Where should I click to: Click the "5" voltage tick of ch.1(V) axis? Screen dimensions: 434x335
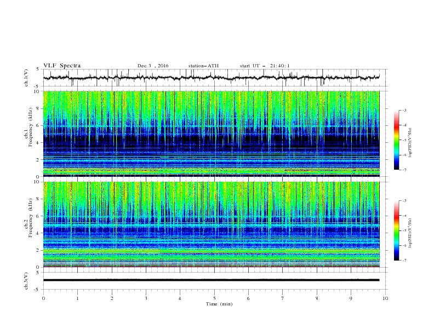coord(38,70)
